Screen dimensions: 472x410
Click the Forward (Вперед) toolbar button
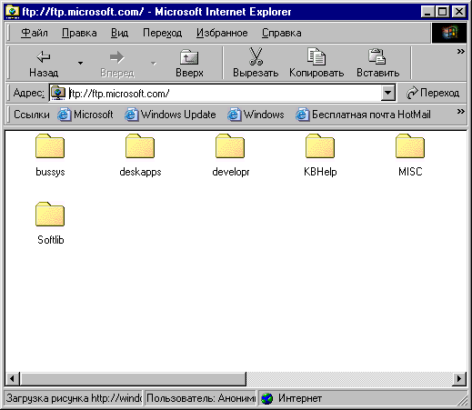[x=117, y=63]
